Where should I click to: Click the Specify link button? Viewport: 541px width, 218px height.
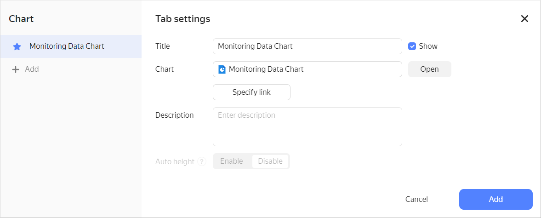pos(251,92)
